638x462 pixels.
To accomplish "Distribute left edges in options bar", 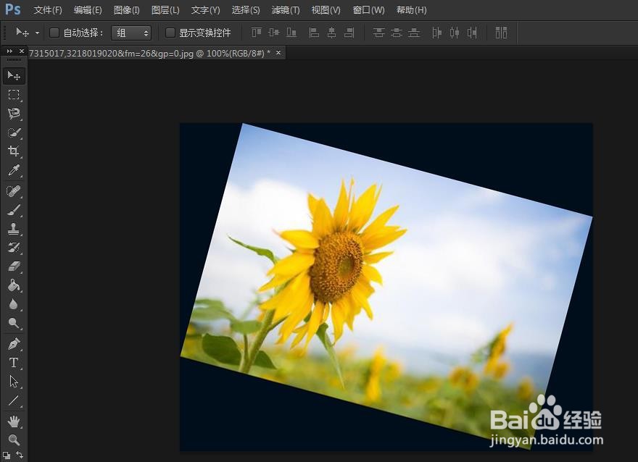I will pos(436,33).
